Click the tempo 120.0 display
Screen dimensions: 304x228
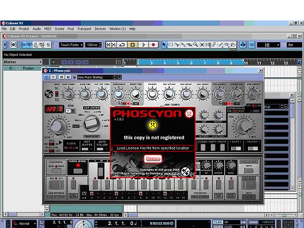[x=54, y=109]
